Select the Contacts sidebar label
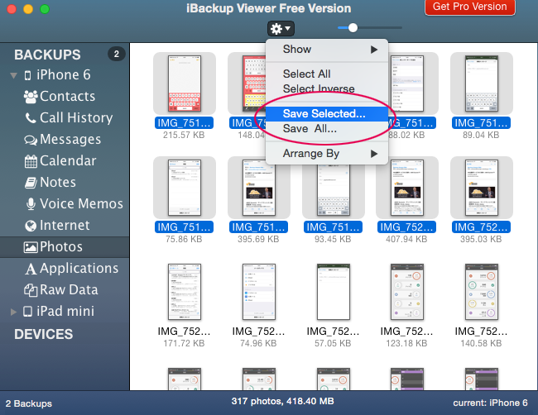The width and height of the screenshot is (538, 415). (68, 96)
